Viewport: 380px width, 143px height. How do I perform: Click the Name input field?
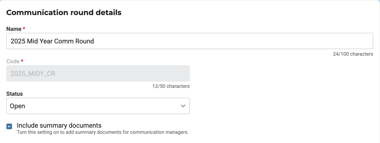click(189, 41)
